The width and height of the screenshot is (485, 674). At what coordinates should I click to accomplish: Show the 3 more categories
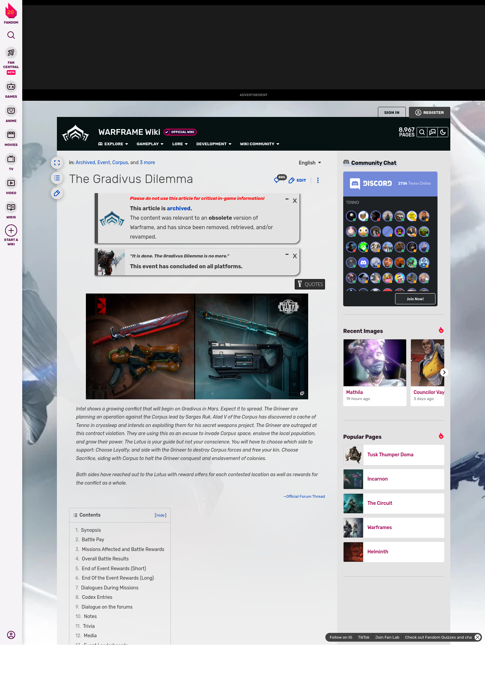[x=148, y=162]
